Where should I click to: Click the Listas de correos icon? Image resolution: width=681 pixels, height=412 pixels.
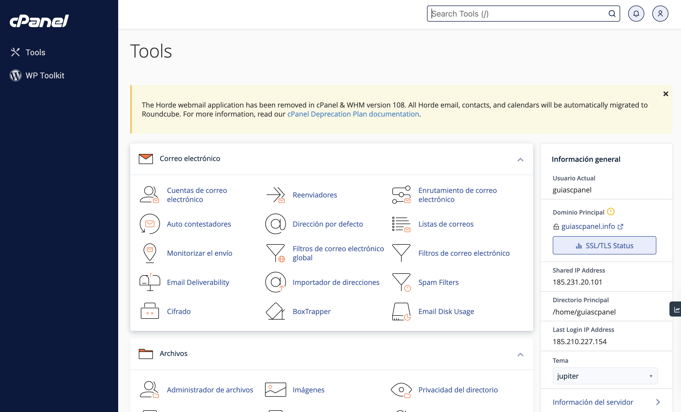(x=401, y=224)
